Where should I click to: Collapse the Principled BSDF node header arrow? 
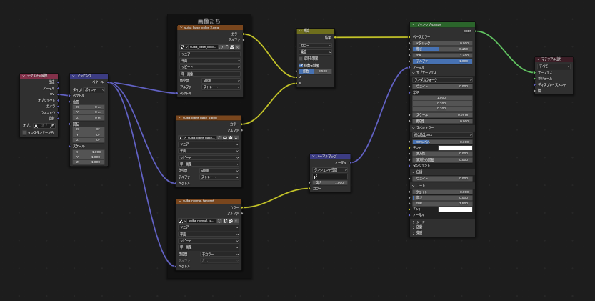click(414, 25)
